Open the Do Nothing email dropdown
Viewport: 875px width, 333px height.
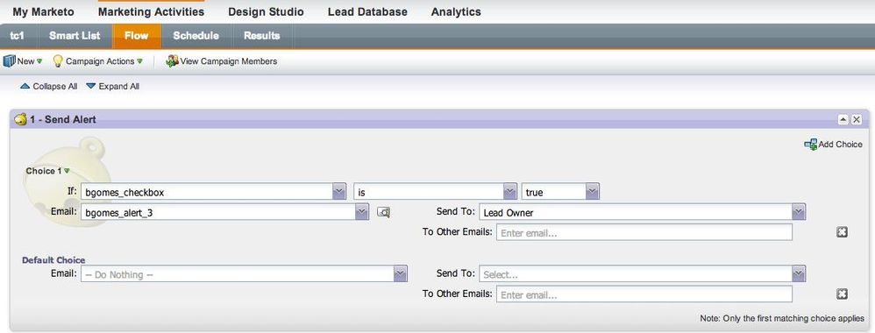coord(400,274)
